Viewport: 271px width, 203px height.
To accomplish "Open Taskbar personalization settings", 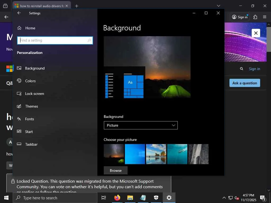I will pos(55,144).
